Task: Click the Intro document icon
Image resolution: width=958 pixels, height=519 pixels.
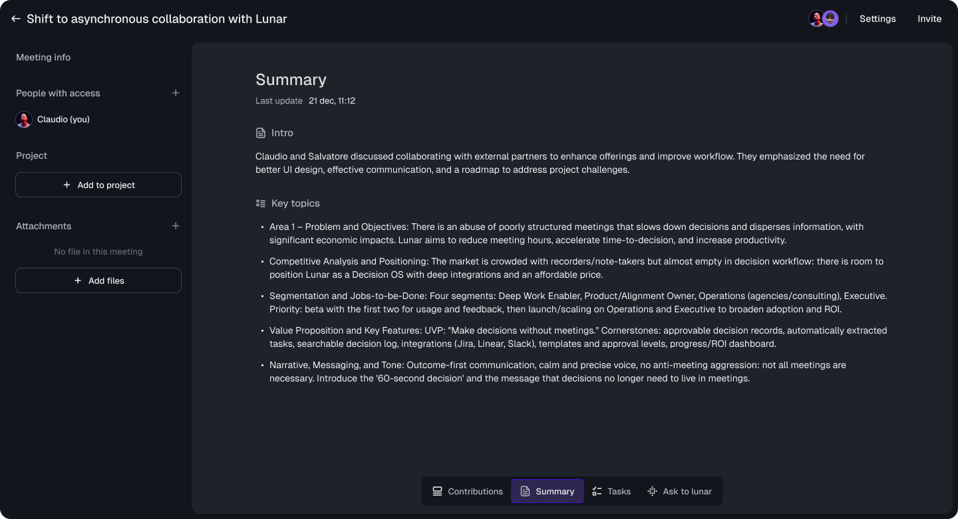Action: point(261,133)
